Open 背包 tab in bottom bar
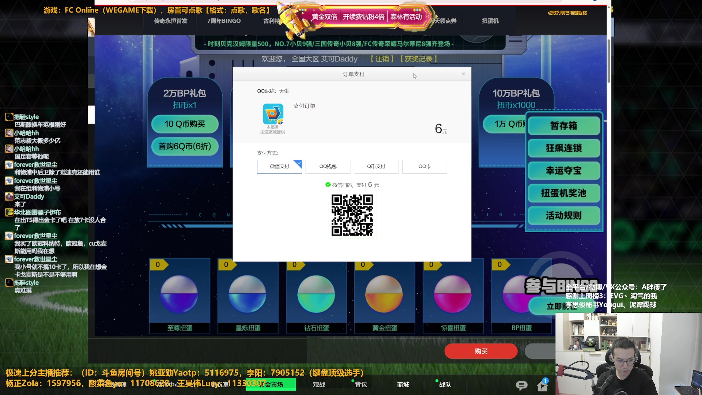The width and height of the screenshot is (702, 395). pyautogui.click(x=361, y=384)
